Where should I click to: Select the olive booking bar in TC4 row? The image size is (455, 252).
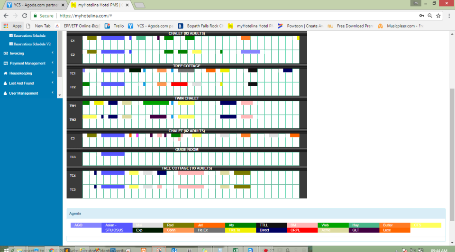(242, 173)
